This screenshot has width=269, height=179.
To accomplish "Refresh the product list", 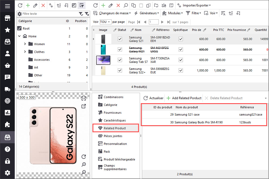I will coord(95,5).
